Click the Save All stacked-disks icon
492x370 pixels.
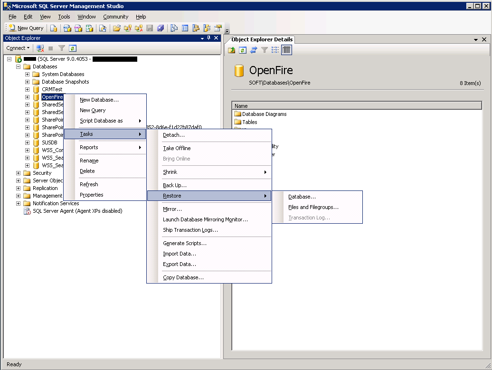[x=161, y=28]
